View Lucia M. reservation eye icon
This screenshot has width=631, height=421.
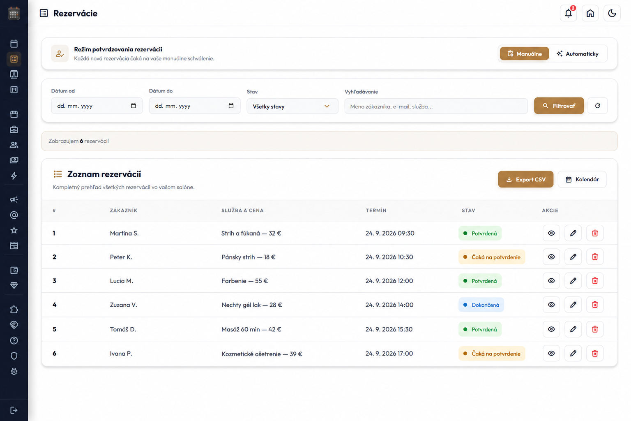click(x=551, y=281)
